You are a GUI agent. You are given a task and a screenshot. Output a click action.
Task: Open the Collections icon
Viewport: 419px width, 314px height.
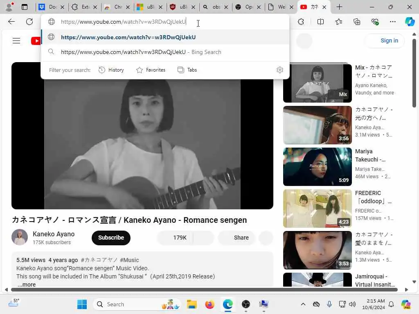[357, 22]
